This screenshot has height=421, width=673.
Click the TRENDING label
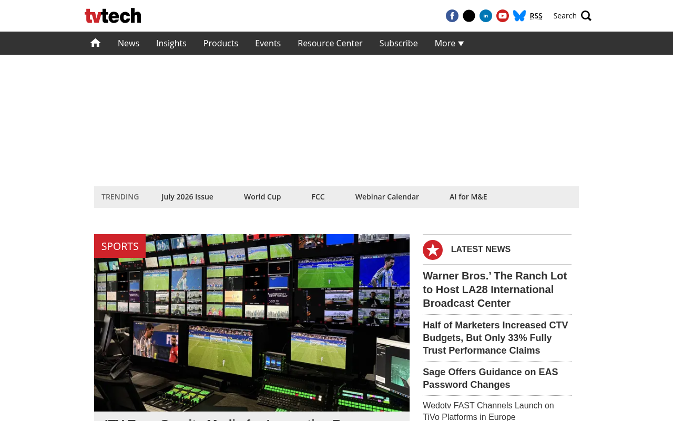click(x=120, y=197)
